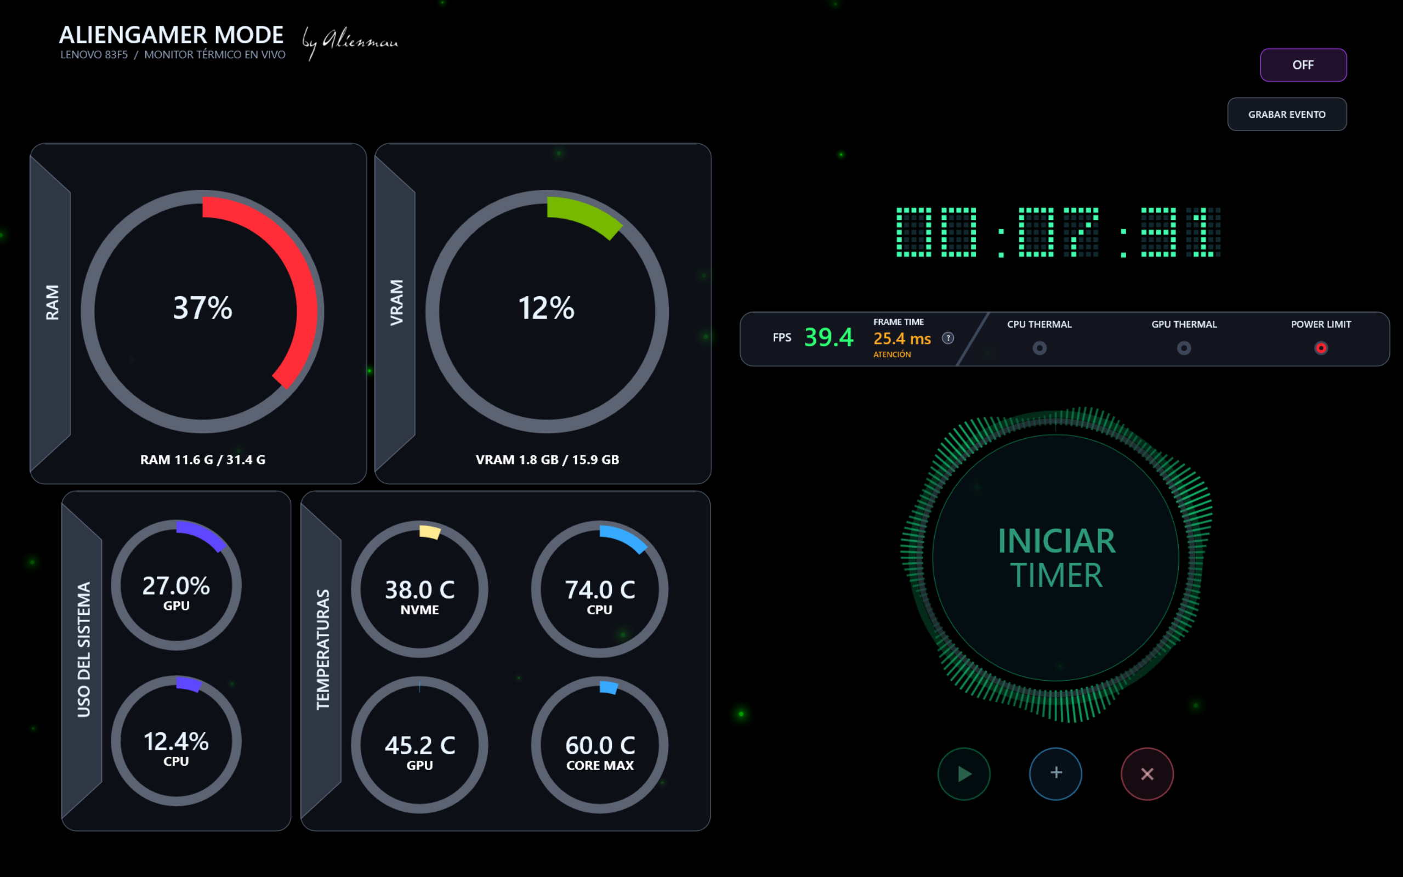Click the NVME 38.0 C temperature gauge
This screenshot has width=1403, height=877.
click(419, 589)
